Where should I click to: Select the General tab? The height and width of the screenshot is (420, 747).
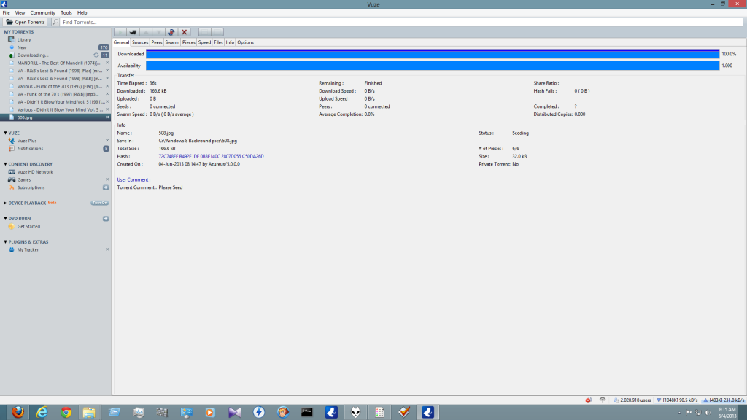coord(122,42)
